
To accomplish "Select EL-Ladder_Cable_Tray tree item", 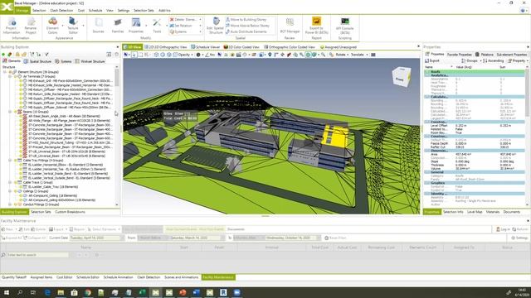I will click(53, 187).
